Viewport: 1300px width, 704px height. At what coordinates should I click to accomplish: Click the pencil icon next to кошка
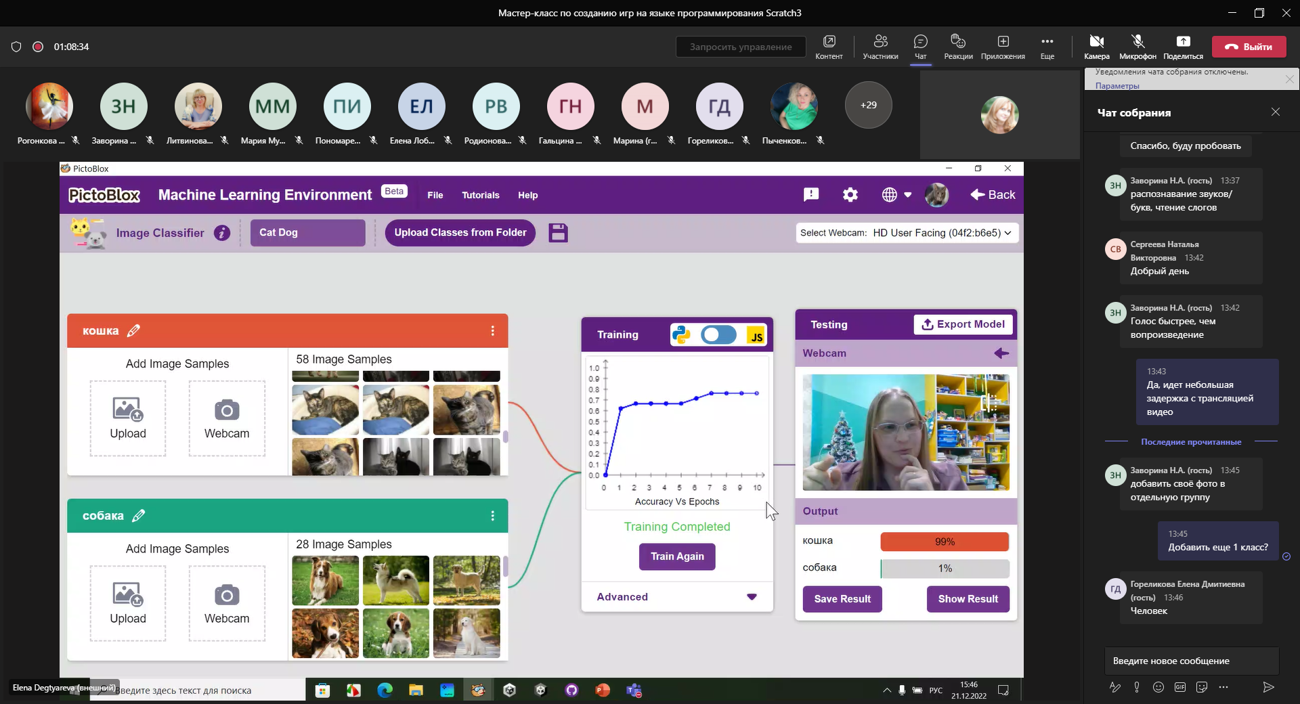pyautogui.click(x=133, y=331)
